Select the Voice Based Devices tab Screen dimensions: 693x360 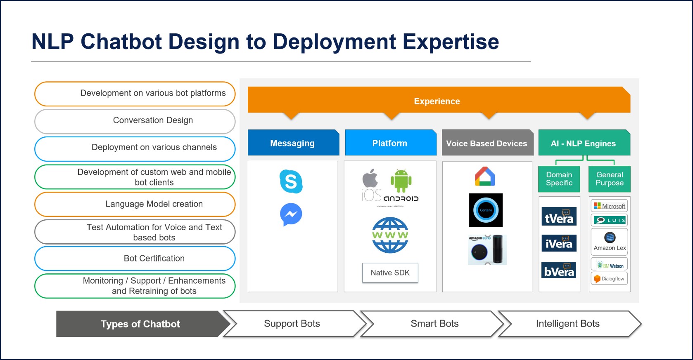pyautogui.click(x=487, y=143)
